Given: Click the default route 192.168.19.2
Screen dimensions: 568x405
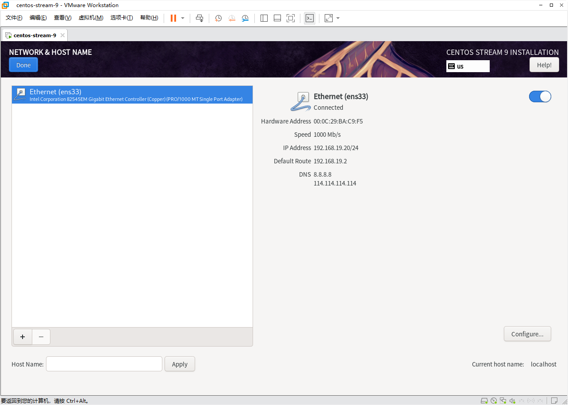Looking at the screenshot, I should pos(330,161).
